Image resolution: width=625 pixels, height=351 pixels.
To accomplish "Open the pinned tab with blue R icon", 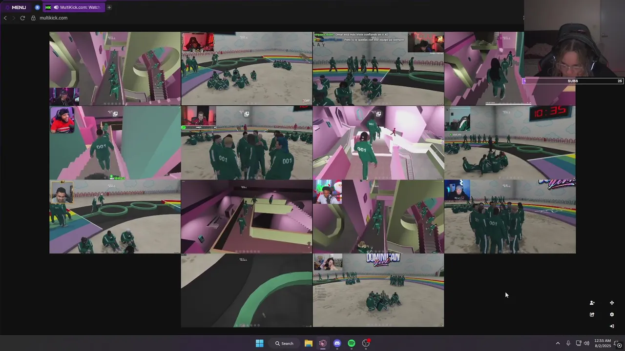I will tap(38, 7).
